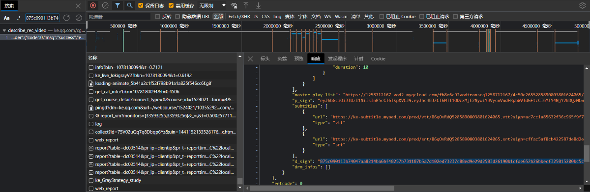The width and height of the screenshot is (590, 192).
Task: Filter by Img requests
Action: coord(277,16)
